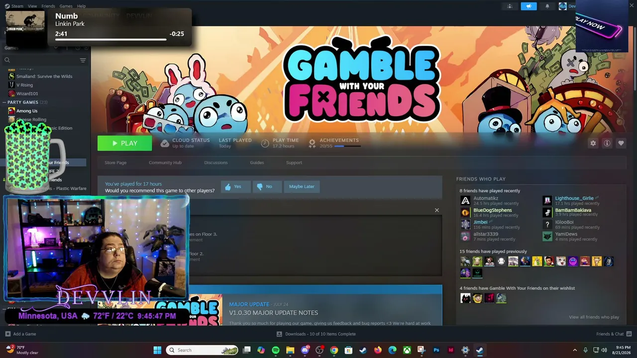Open game info icon

pos(607,143)
